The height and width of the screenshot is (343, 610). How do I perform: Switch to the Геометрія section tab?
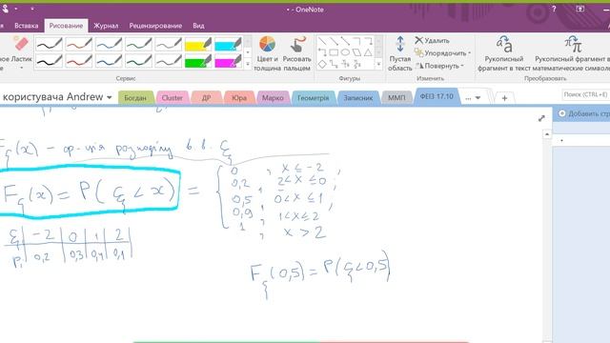(x=314, y=98)
